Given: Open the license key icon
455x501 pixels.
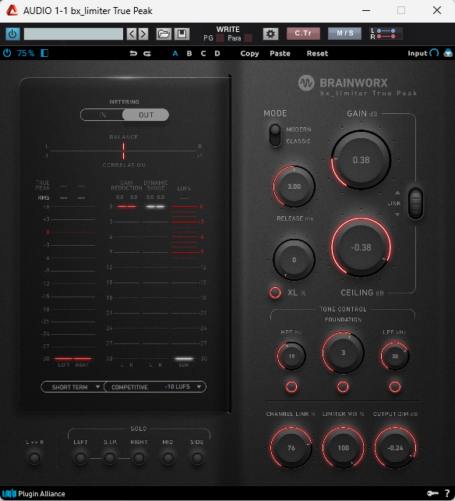Looking at the screenshot, I should point(432,494).
